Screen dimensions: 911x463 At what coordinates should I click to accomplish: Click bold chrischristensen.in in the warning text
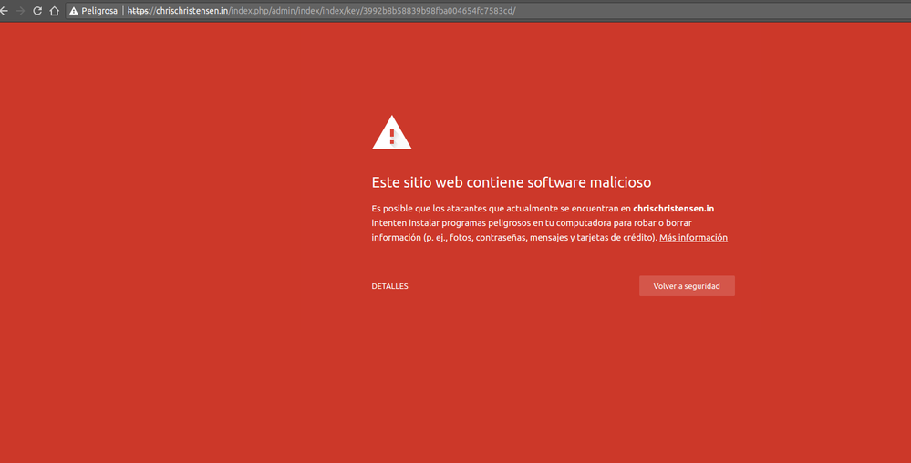coord(673,209)
